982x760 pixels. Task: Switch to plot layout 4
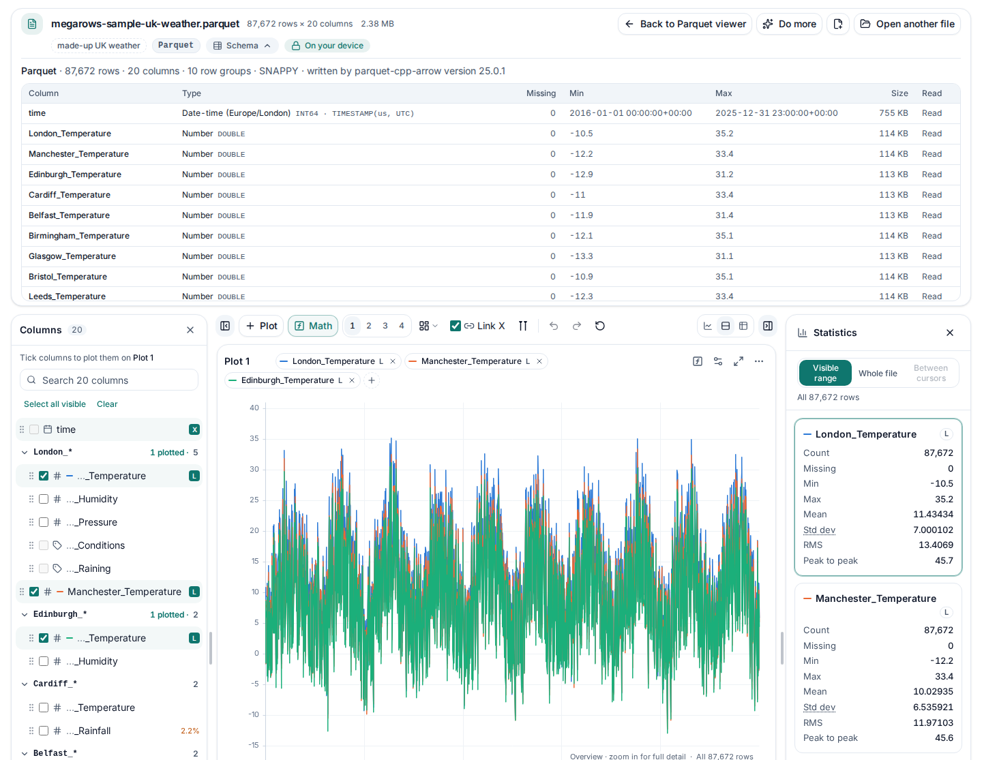click(x=402, y=326)
